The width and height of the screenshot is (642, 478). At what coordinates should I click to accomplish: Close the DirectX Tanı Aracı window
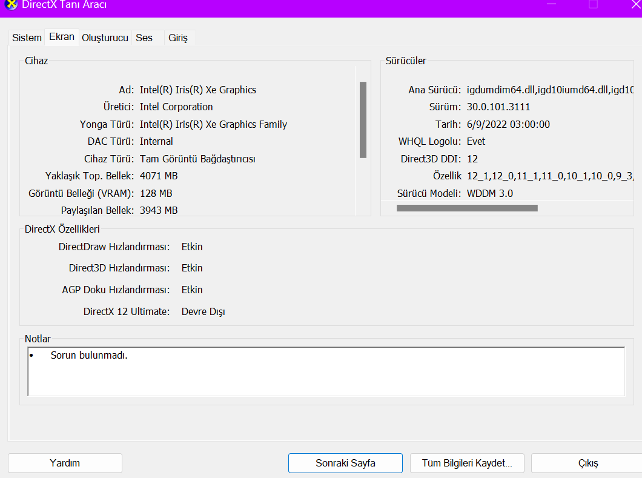(x=637, y=4)
